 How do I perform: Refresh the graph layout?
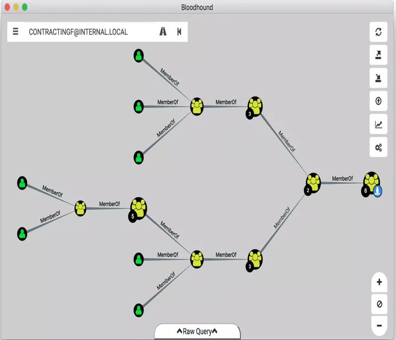(379, 32)
